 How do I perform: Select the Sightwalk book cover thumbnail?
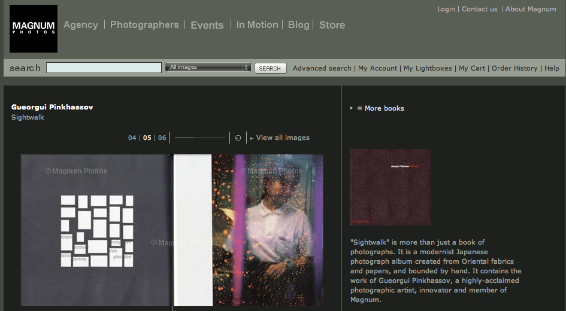tap(390, 187)
